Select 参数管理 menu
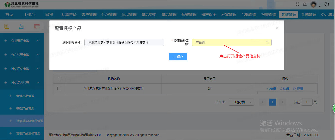Viewport: 335px width, 140px height. 289,14
